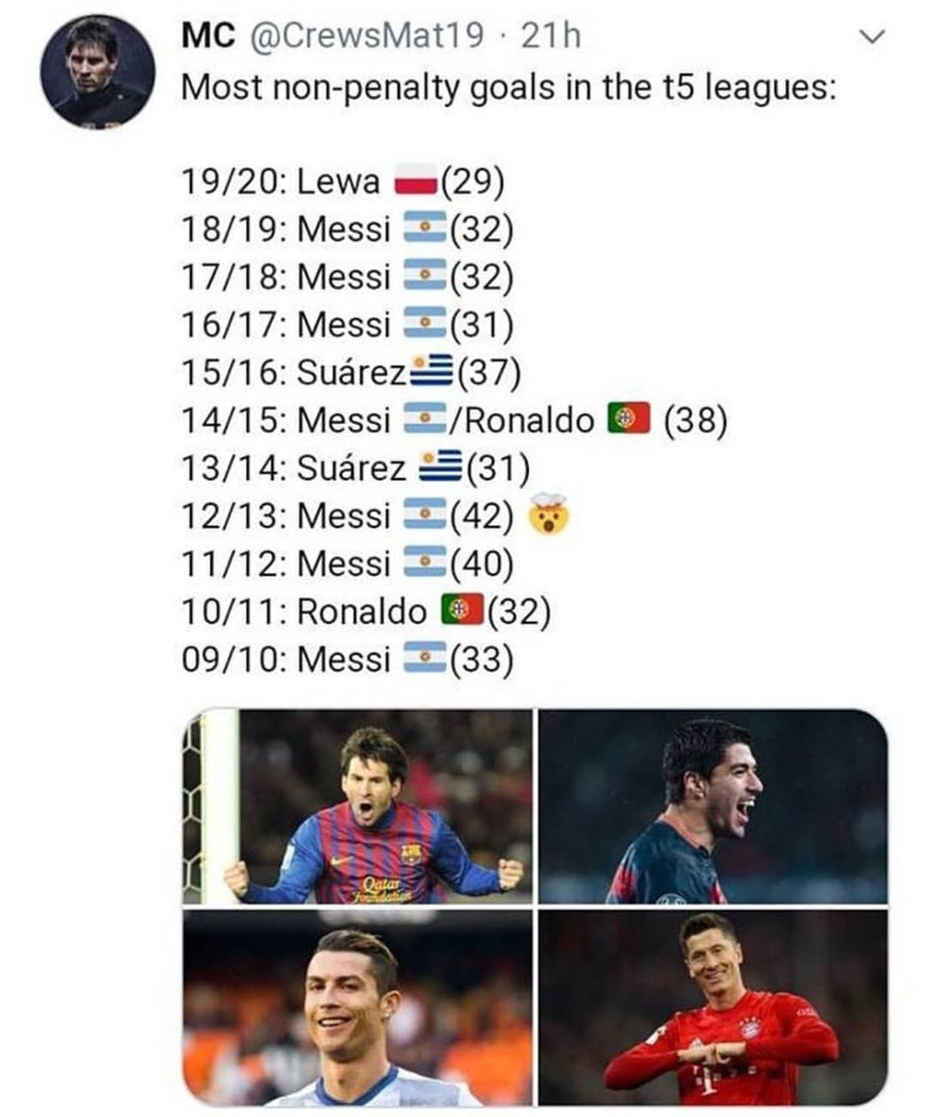Expand the tweet options chevron
This screenshot has height=1117, width=928.
pos(871,38)
